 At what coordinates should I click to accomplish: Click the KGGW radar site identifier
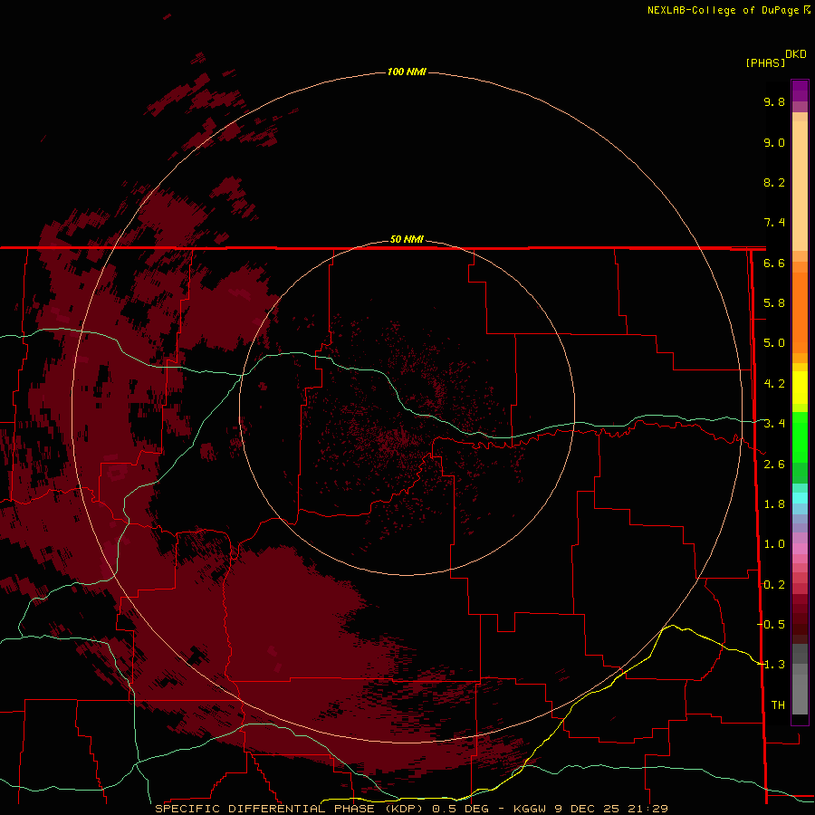[x=530, y=809]
